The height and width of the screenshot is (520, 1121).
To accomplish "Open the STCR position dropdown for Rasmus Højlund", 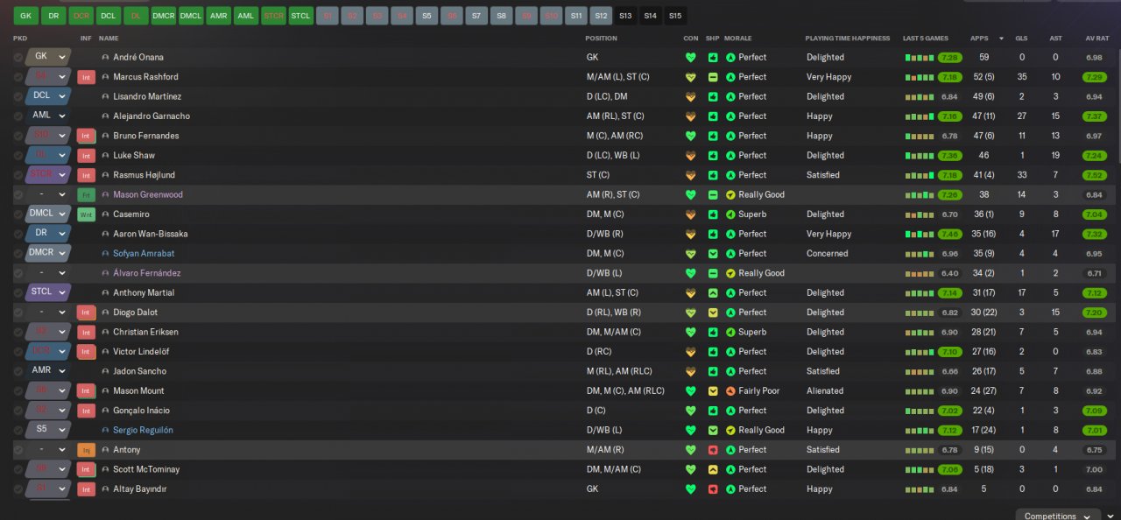I will (48, 175).
